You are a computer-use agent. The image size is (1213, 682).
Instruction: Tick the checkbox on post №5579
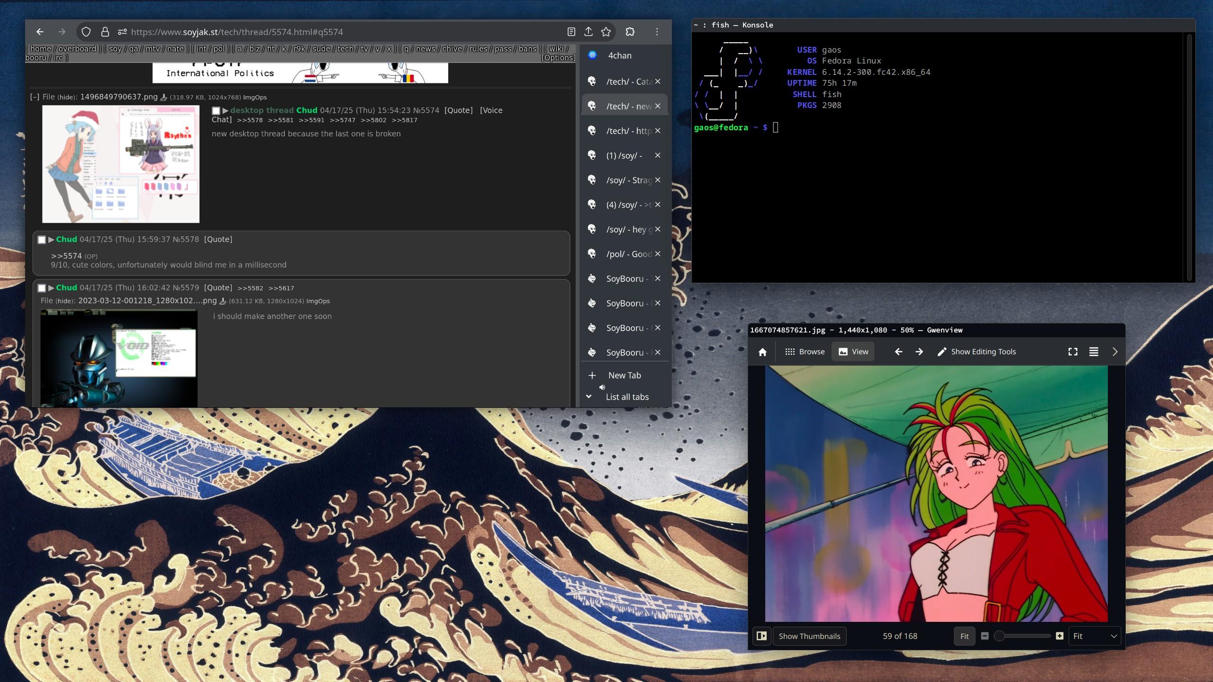[x=42, y=288]
